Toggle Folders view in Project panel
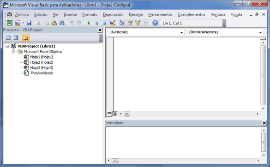The width and height of the screenshot is (270, 167). (x=25, y=38)
